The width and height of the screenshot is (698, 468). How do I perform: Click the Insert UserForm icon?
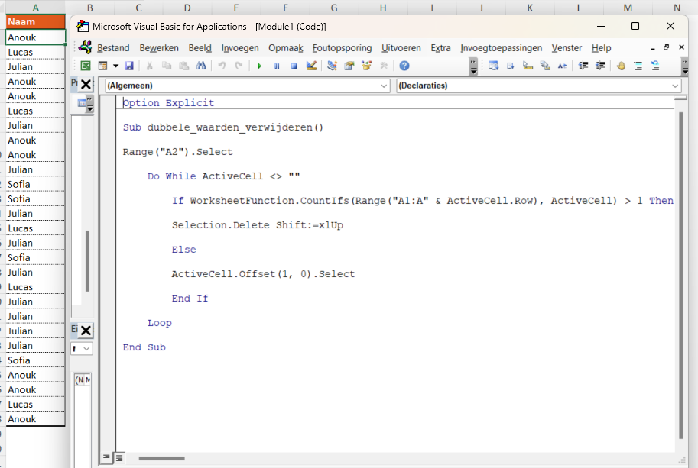click(x=103, y=66)
